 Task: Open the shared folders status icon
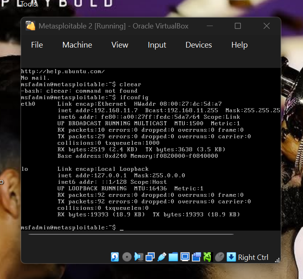point(173,257)
